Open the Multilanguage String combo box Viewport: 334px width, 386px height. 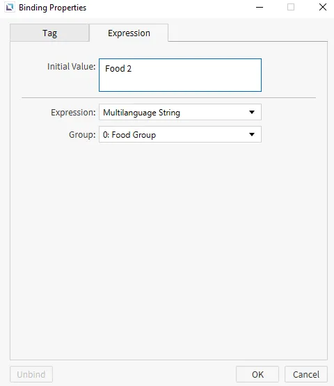tap(180, 112)
